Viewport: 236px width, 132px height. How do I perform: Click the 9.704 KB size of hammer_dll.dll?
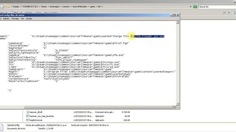tap(126, 112)
